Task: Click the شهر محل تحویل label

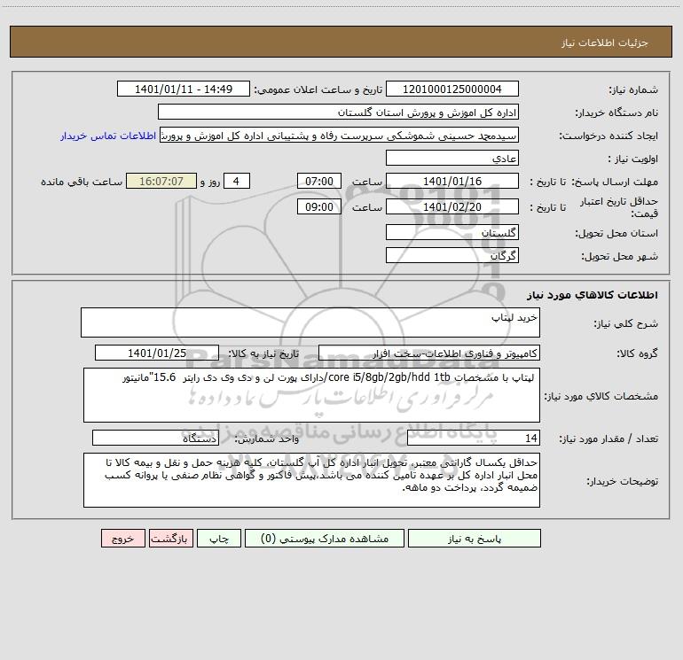Action: 619,257
